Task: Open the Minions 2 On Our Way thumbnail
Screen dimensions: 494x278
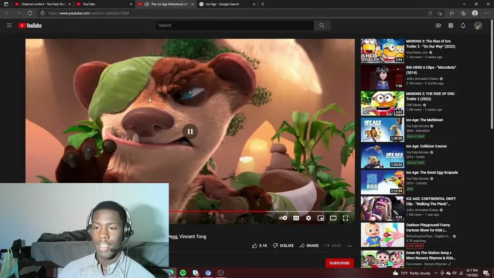Action: click(382, 51)
